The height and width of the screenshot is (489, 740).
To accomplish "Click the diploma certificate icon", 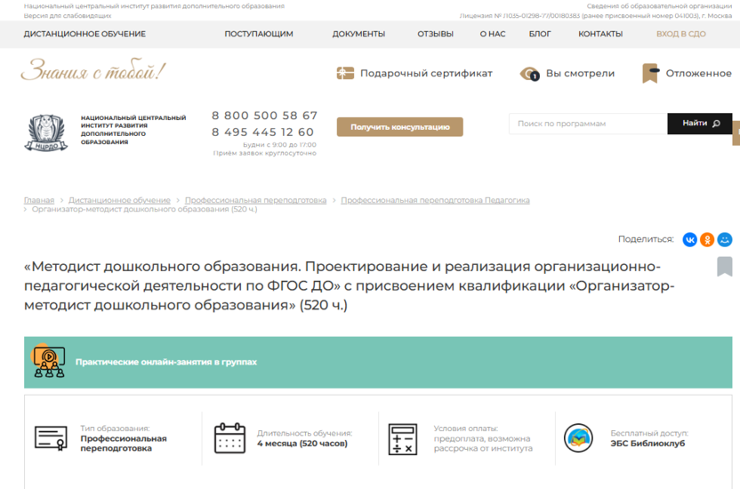I will [51, 438].
